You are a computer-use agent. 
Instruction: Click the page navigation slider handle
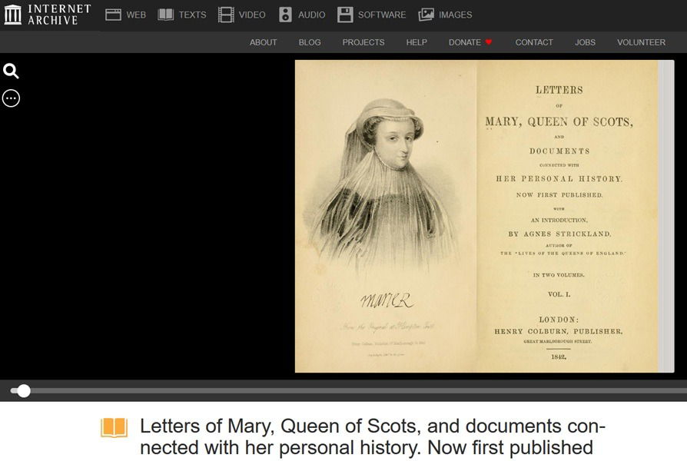(x=24, y=391)
